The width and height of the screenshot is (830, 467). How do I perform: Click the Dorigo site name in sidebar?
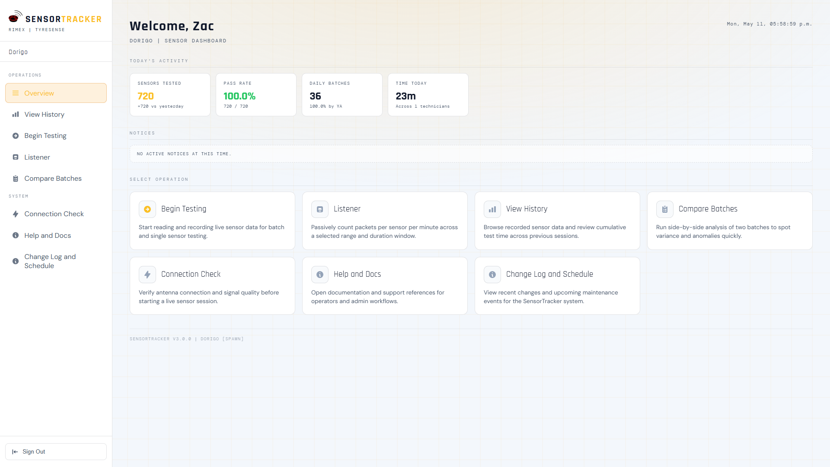[x=18, y=52]
